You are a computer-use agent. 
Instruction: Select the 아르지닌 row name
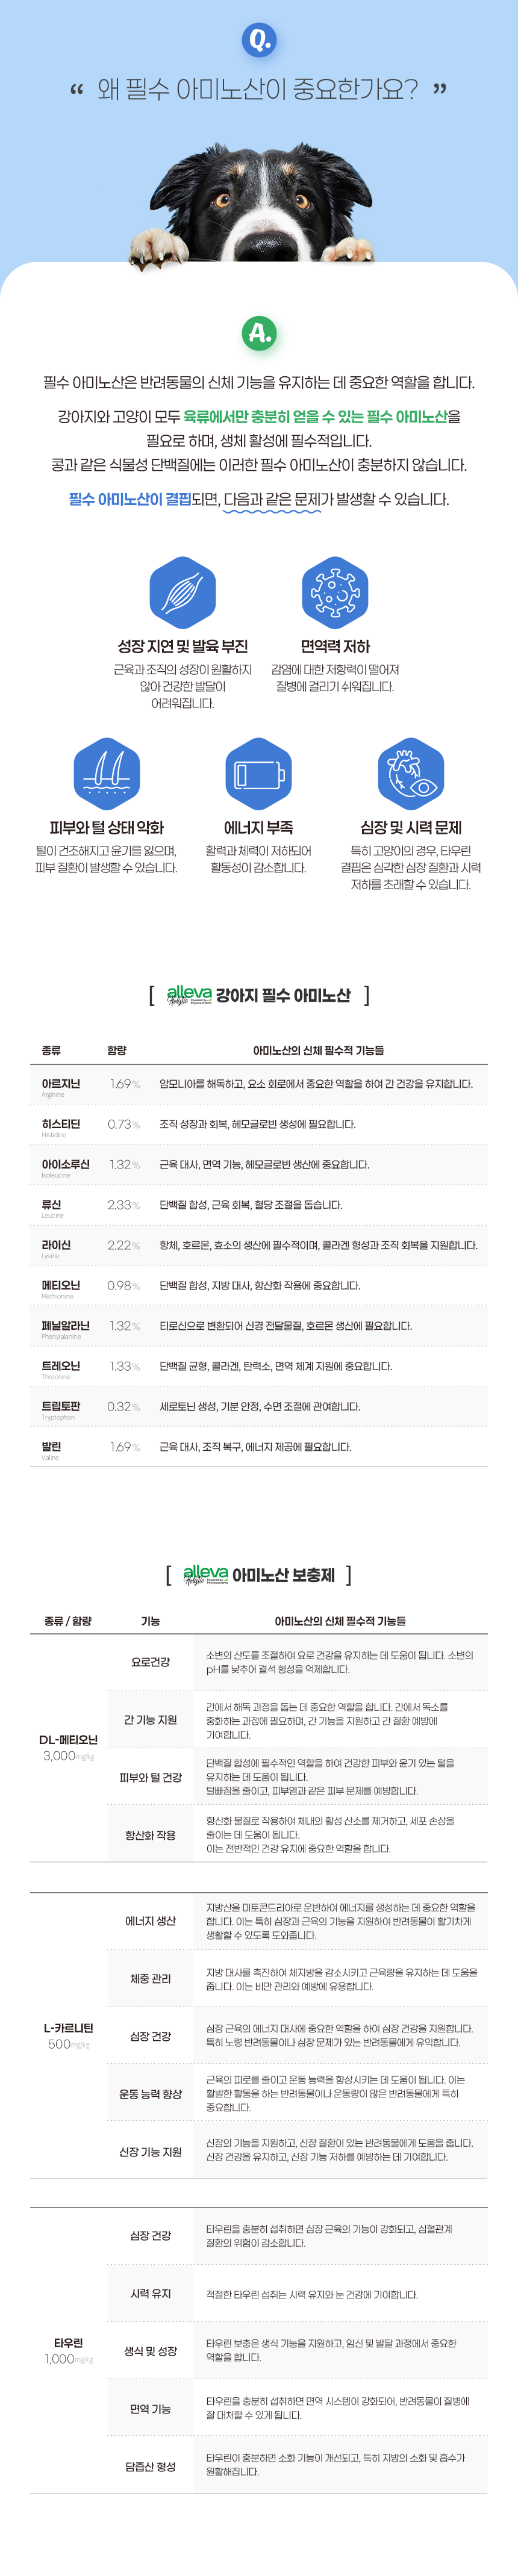pos(61,1084)
